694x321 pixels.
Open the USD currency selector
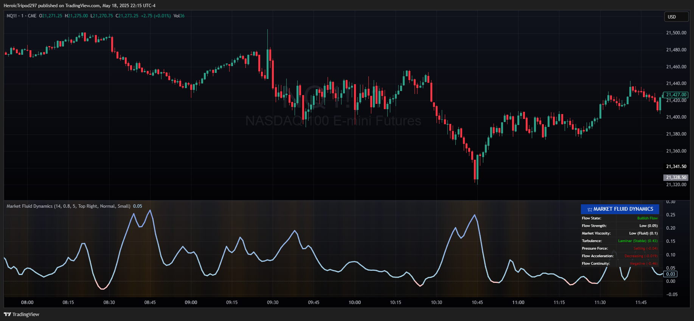(677, 17)
